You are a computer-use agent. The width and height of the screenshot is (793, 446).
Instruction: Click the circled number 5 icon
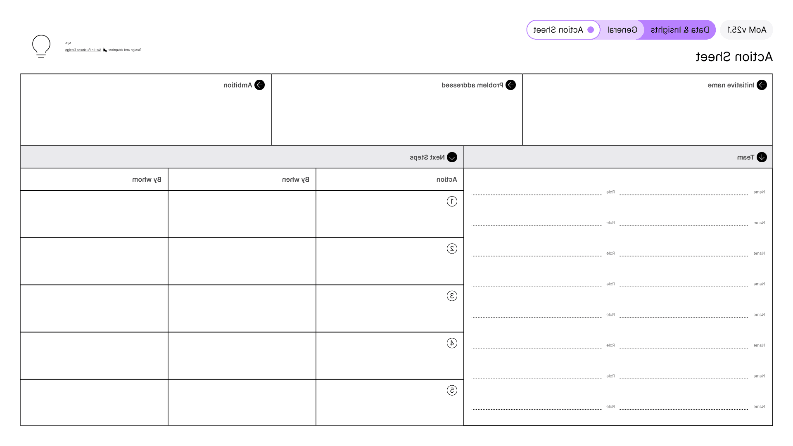coord(452,391)
